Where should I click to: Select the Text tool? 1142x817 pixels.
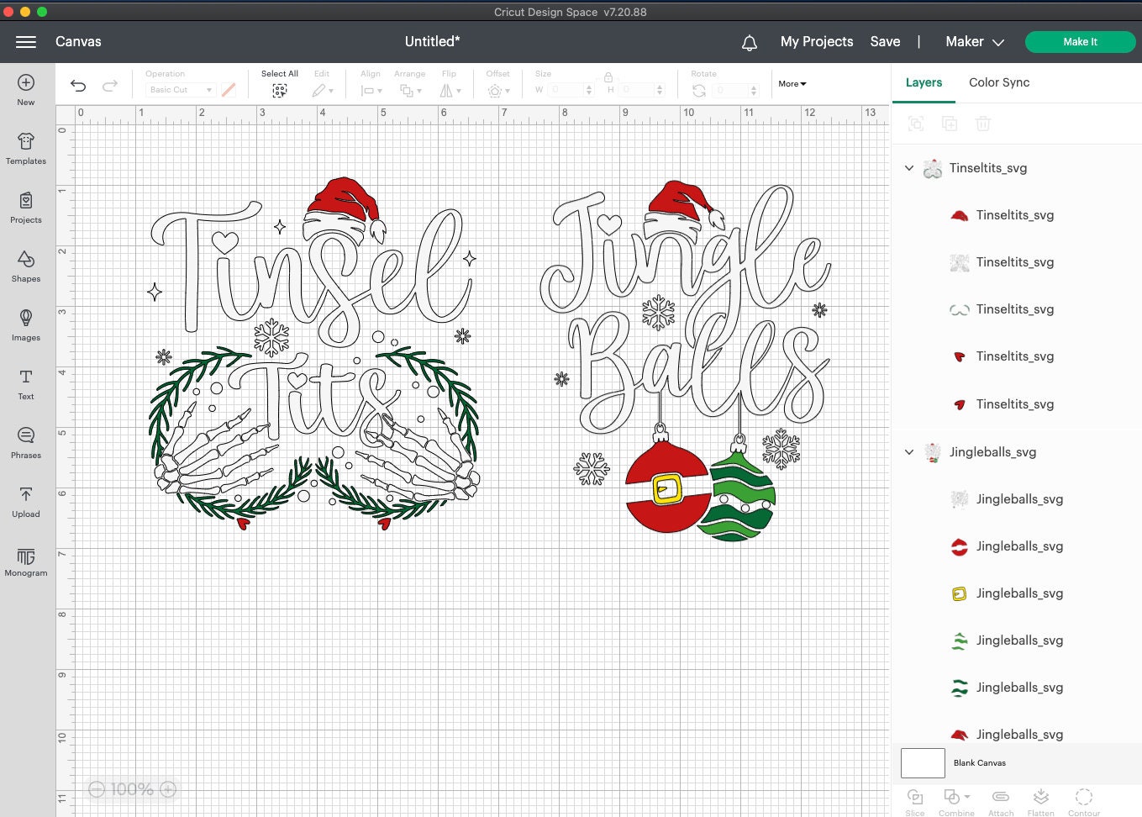(25, 384)
